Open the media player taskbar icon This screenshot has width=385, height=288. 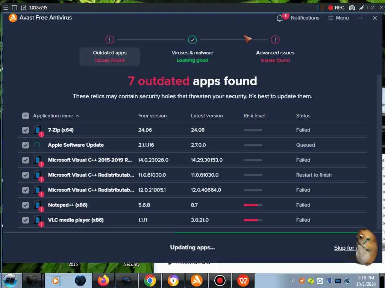56,280
